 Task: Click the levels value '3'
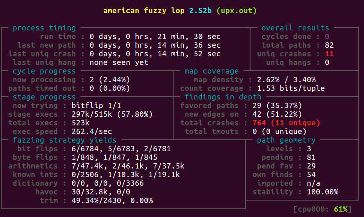click(309, 149)
